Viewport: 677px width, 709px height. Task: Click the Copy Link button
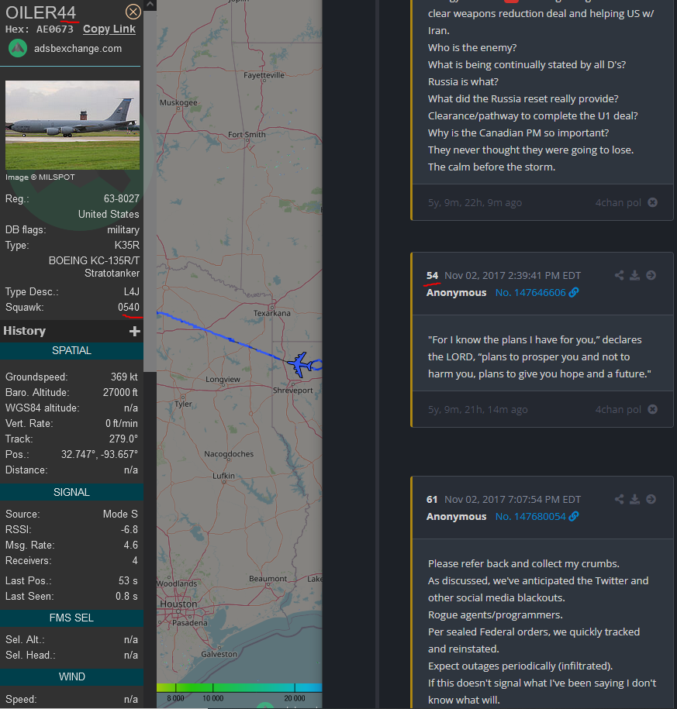point(109,29)
